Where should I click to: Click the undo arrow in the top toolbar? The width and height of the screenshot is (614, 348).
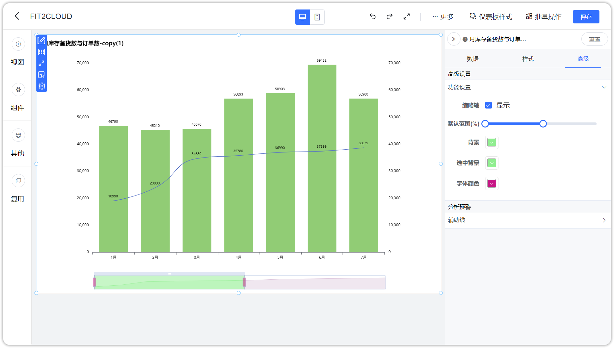point(373,16)
